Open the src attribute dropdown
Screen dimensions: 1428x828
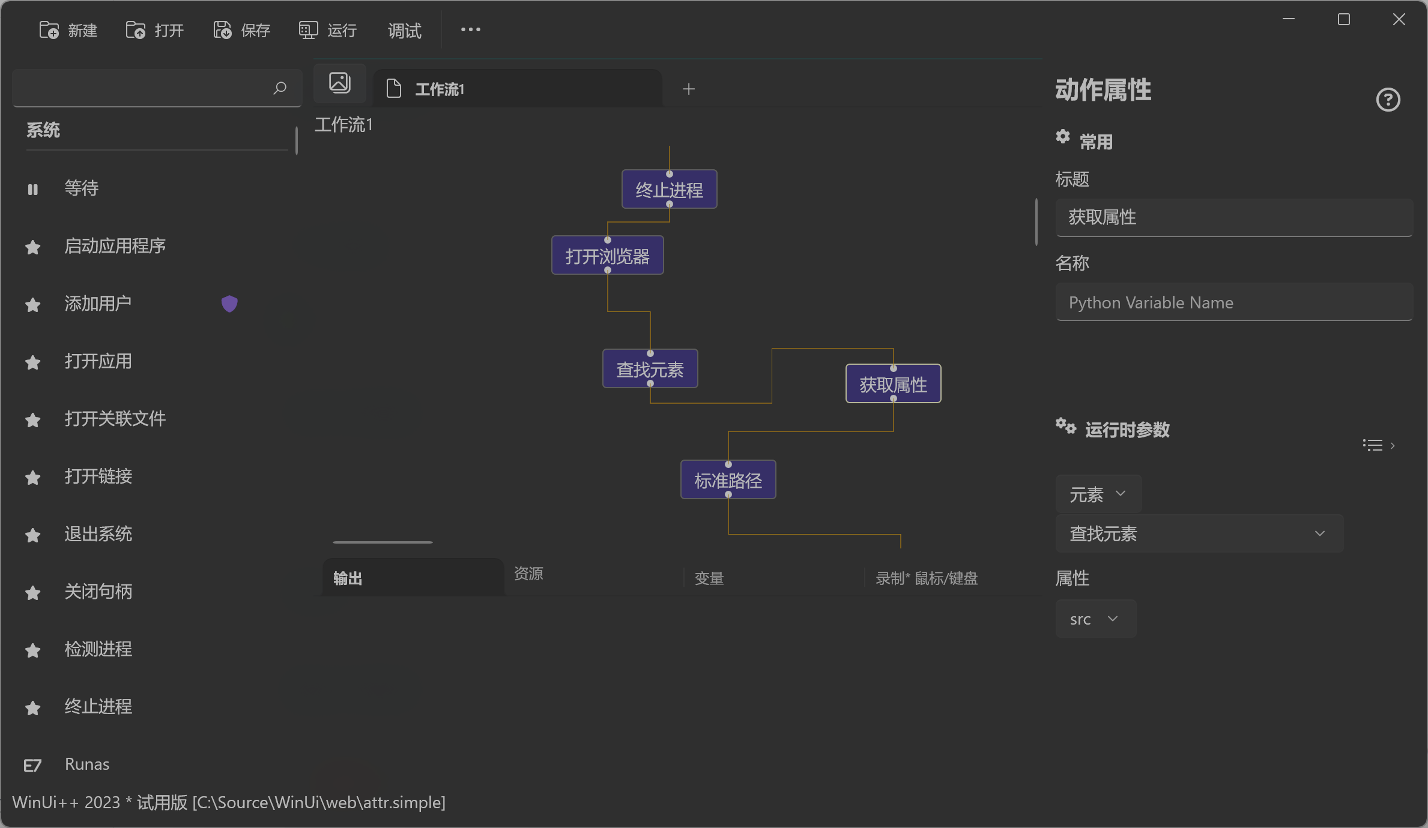pos(1095,619)
